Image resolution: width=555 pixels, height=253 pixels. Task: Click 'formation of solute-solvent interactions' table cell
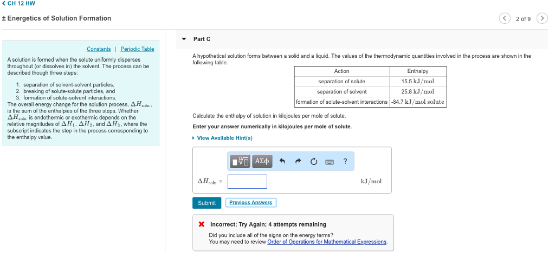click(x=341, y=102)
